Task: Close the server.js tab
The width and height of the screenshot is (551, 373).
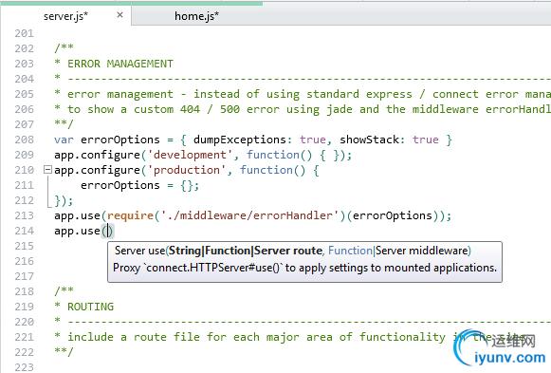Action: 119,15
